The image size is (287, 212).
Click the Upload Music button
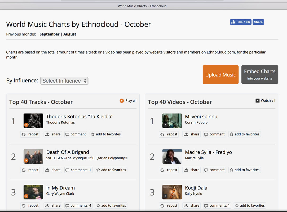click(220, 75)
